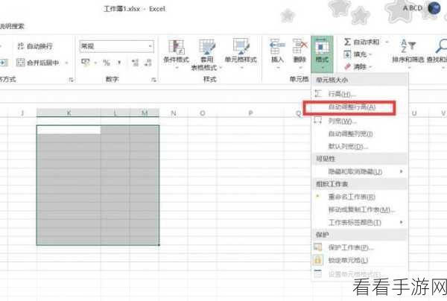Click the active white cell in column K
This screenshot has width=447, height=301.
[x=69, y=130]
